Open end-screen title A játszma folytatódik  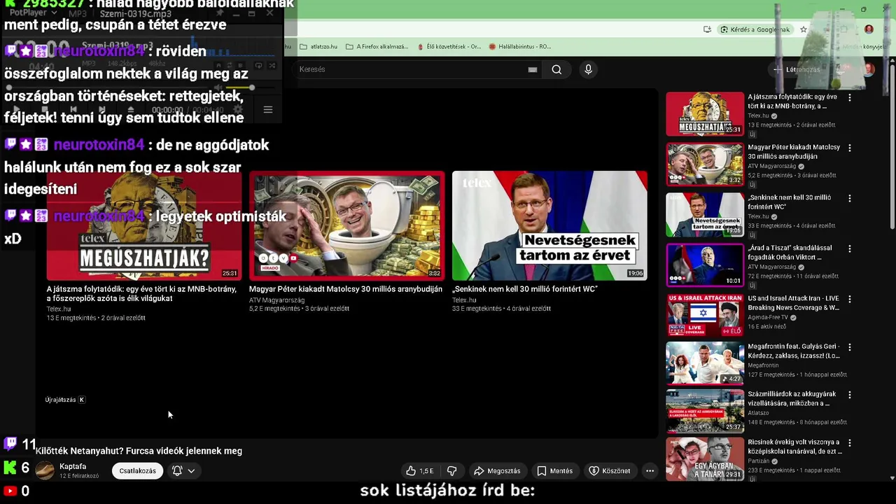141,293
